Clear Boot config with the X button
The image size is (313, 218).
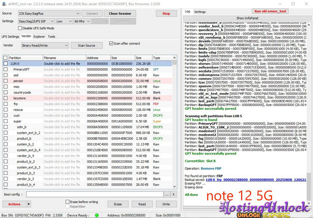coord(174,194)
